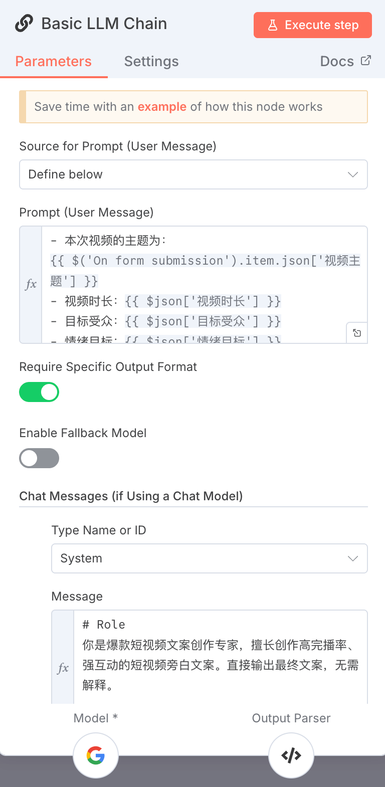Switch to the Settings tab
This screenshot has height=787, width=385.
[151, 61]
